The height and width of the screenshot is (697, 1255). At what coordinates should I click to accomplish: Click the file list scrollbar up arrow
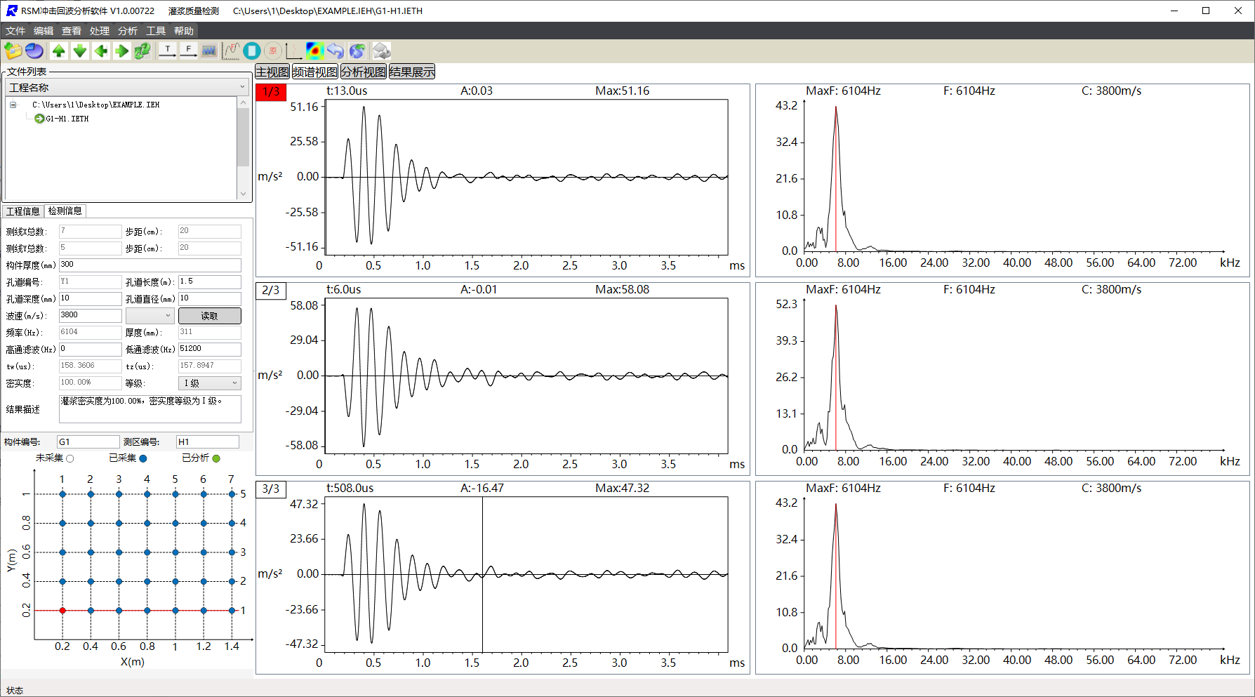tap(244, 102)
